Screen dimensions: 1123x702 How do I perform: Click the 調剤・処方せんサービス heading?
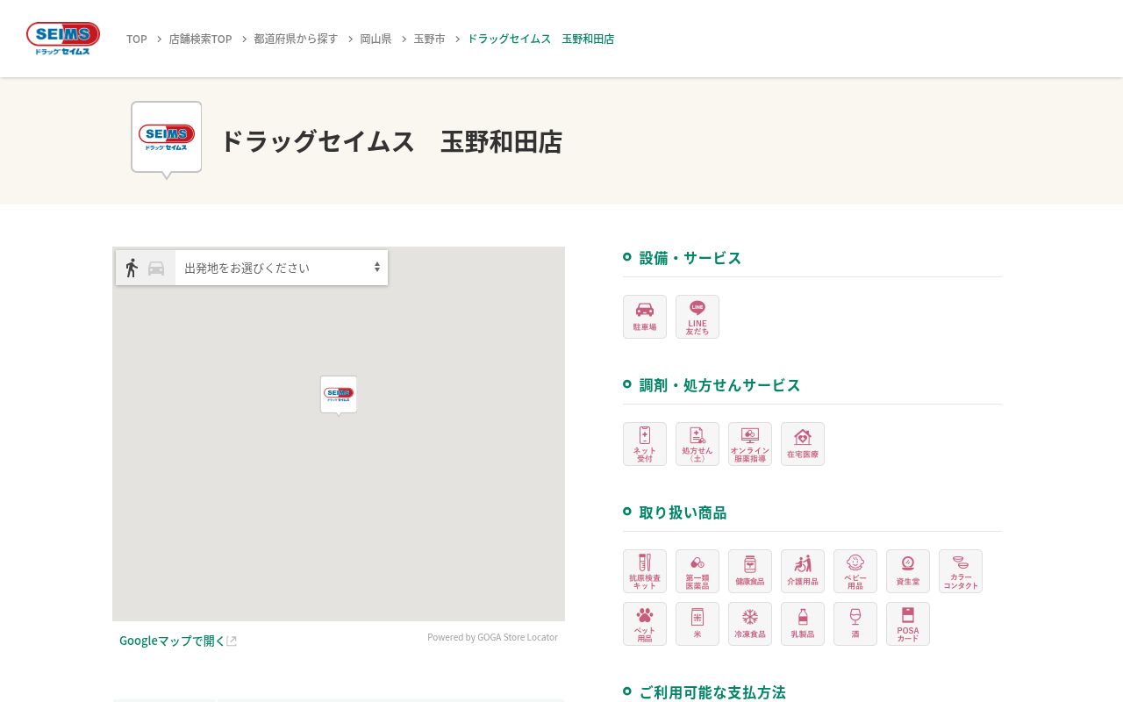[x=719, y=384]
